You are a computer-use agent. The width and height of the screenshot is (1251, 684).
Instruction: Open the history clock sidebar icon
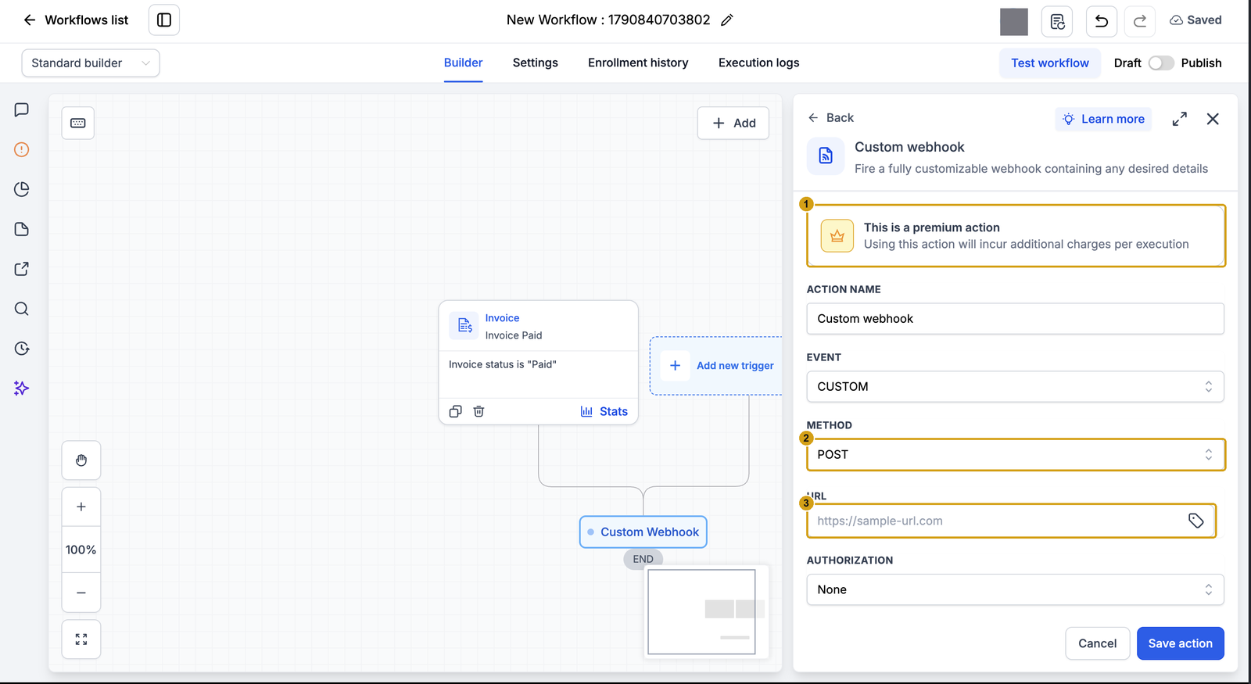pos(22,349)
